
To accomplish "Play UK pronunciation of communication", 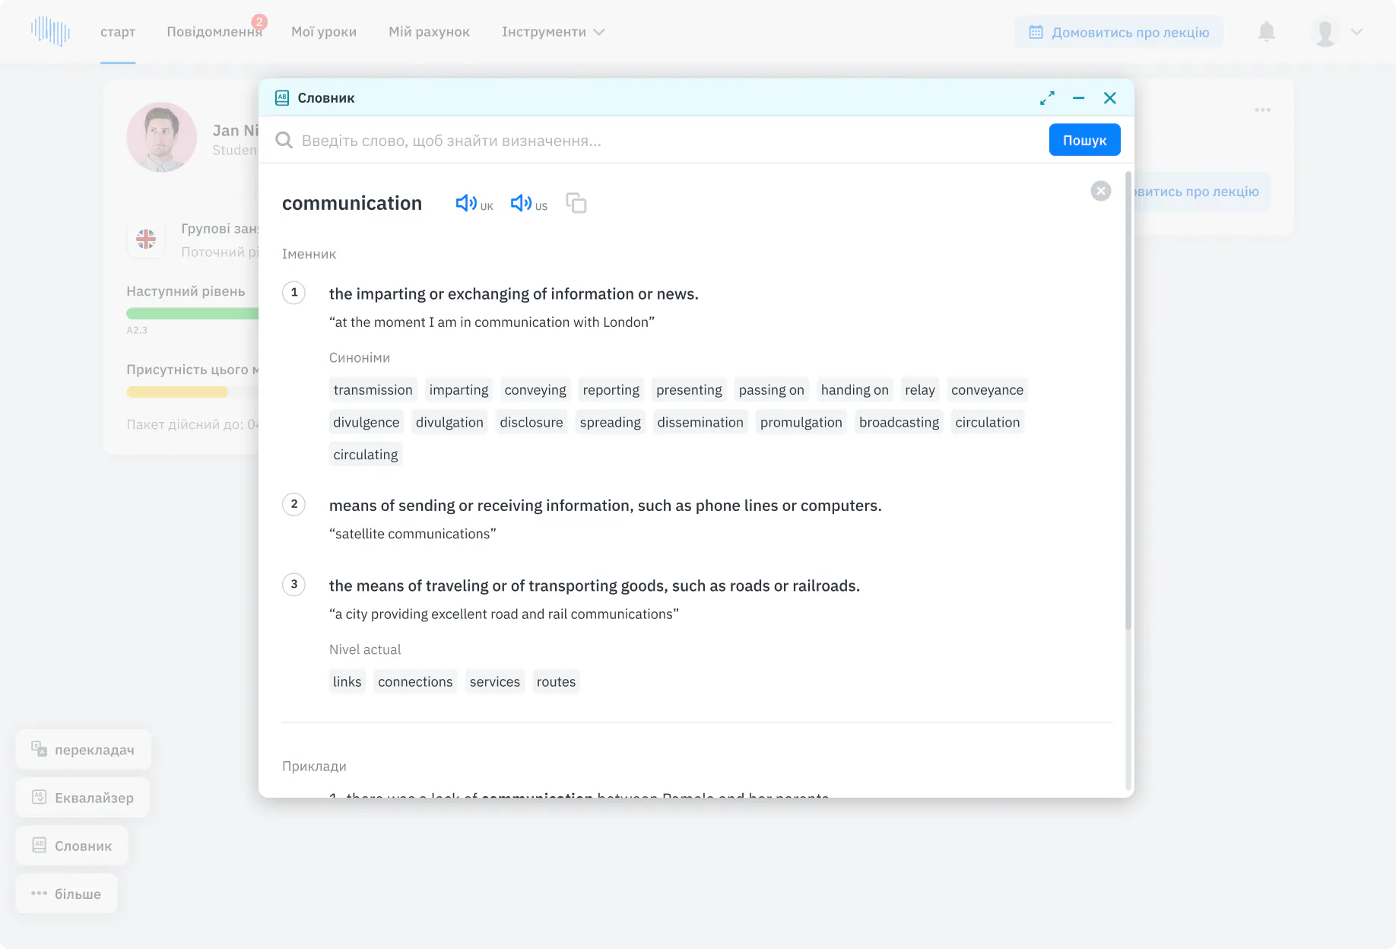I will [474, 204].
